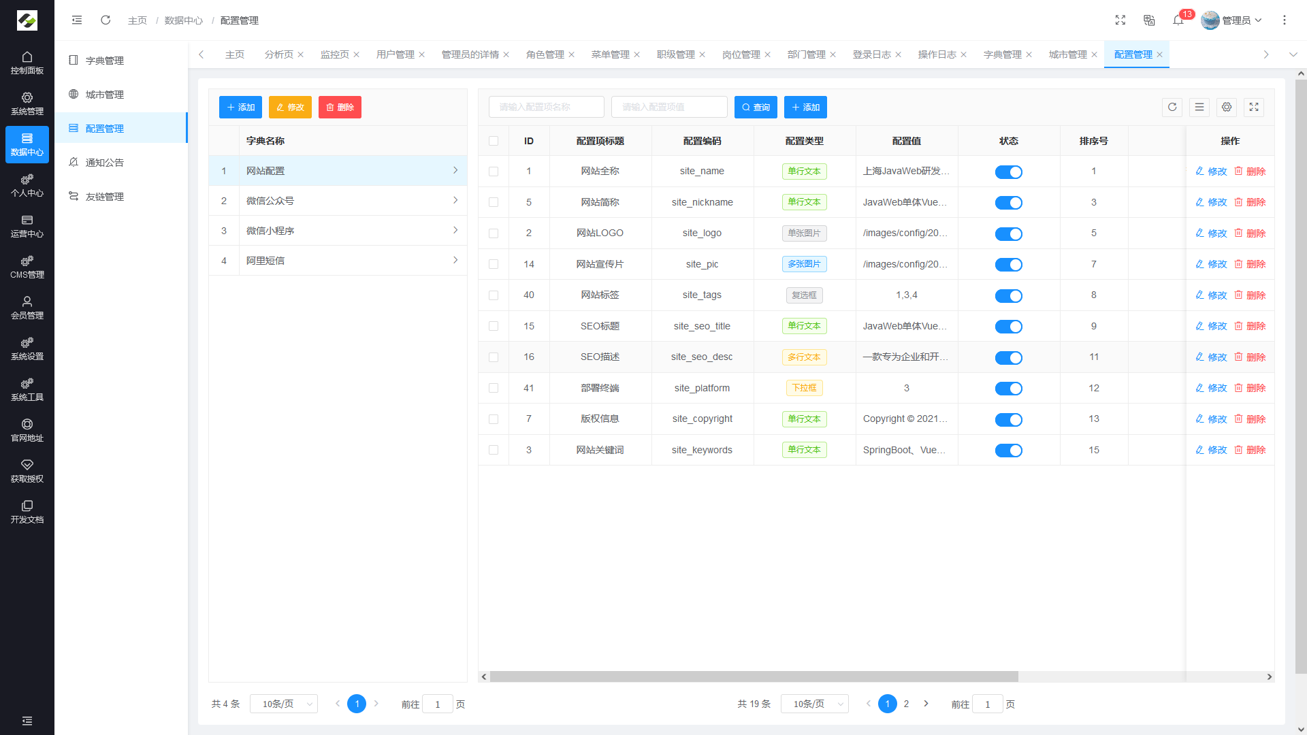Click the table refresh icon
The width and height of the screenshot is (1307, 735).
tap(1172, 108)
